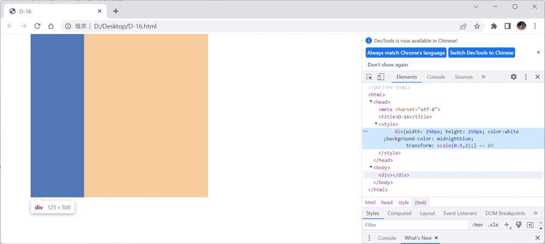The height and width of the screenshot is (244, 545).
Task: Switch to the drawer Console tab
Action: [387, 238]
